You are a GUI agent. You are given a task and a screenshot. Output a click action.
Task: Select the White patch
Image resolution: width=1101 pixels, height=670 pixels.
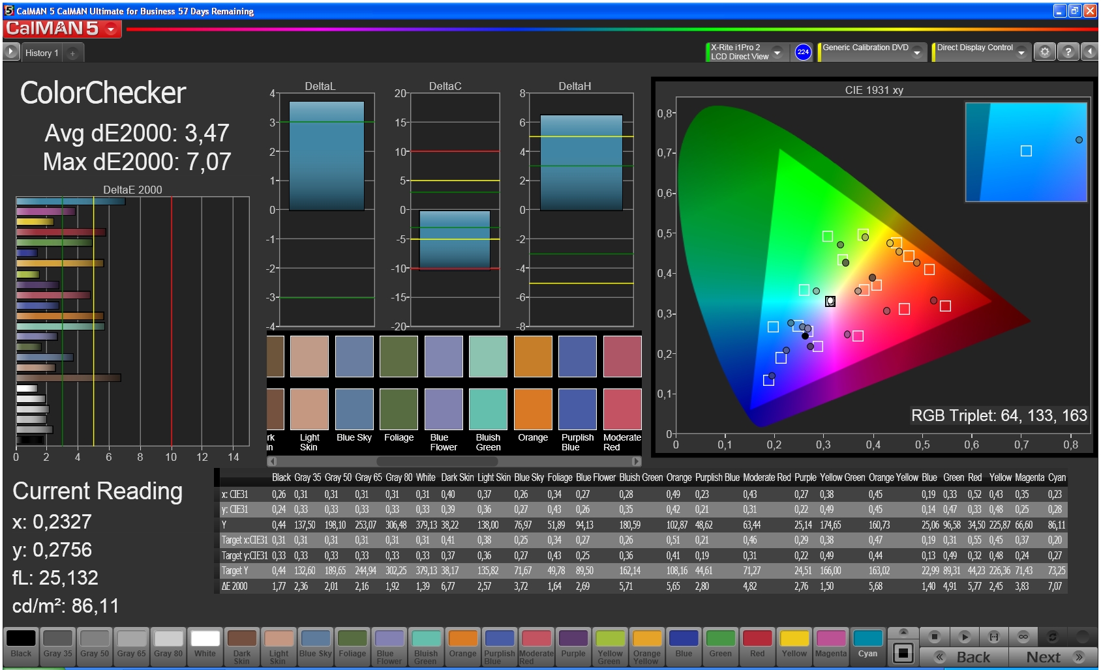point(205,645)
